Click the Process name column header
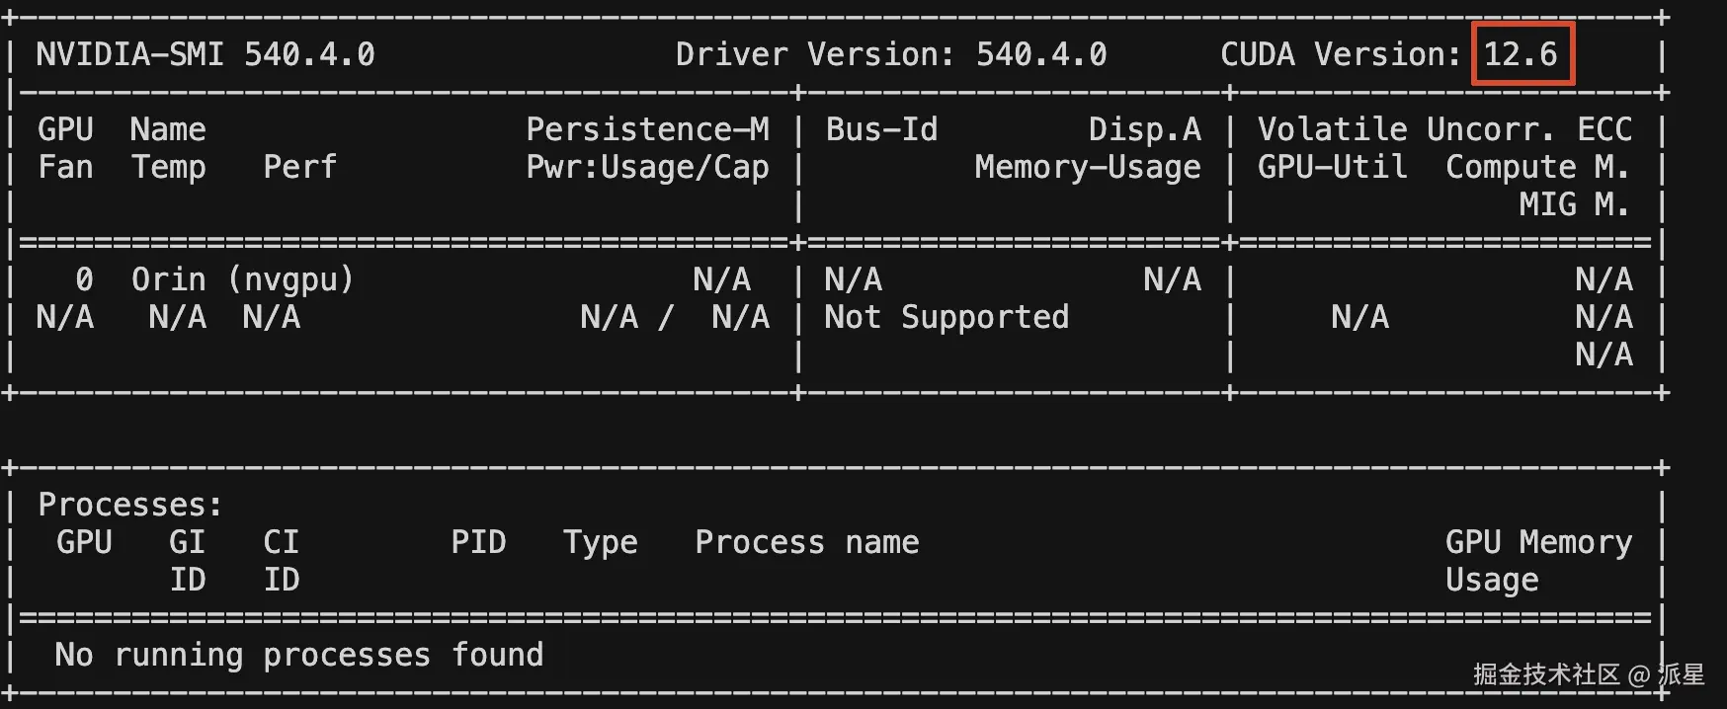The width and height of the screenshot is (1727, 709). [807, 542]
